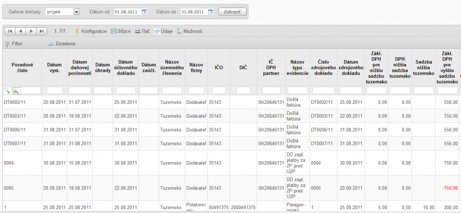
Task: Go to first page of records
Action: (10, 31)
